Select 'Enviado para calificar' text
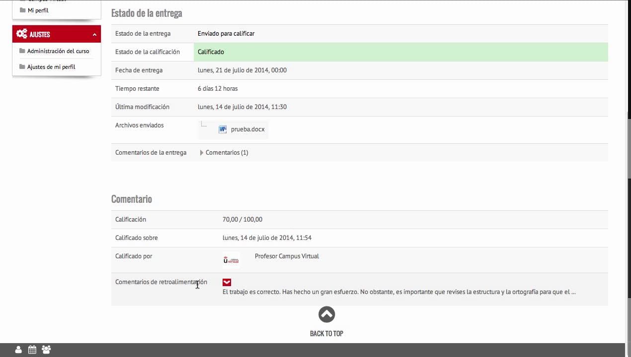 226,34
